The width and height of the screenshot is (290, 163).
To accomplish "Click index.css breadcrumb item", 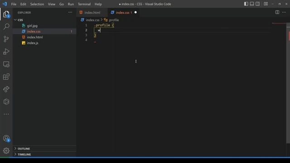I will click(92, 20).
